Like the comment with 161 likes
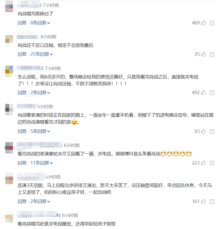This screenshot has height=229, width=216. tap(204, 201)
